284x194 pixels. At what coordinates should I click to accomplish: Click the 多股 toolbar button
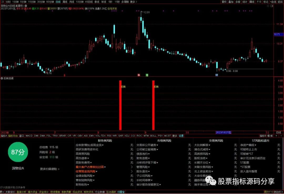[238, 2]
